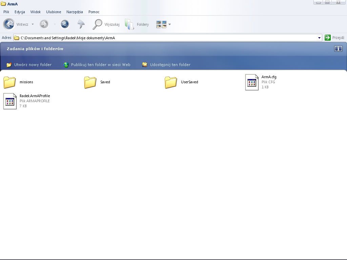347x260 pixels.
Task: Maximize the ArmA window
Action: tap(328, 2)
